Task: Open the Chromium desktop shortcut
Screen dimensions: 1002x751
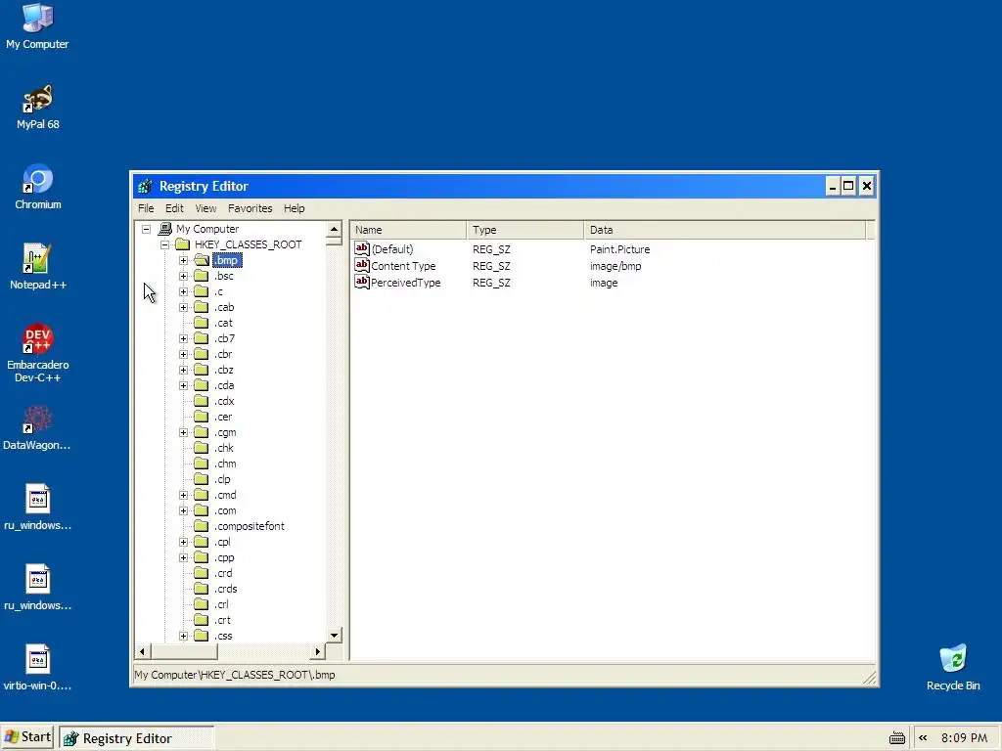Action: [x=38, y=187]
